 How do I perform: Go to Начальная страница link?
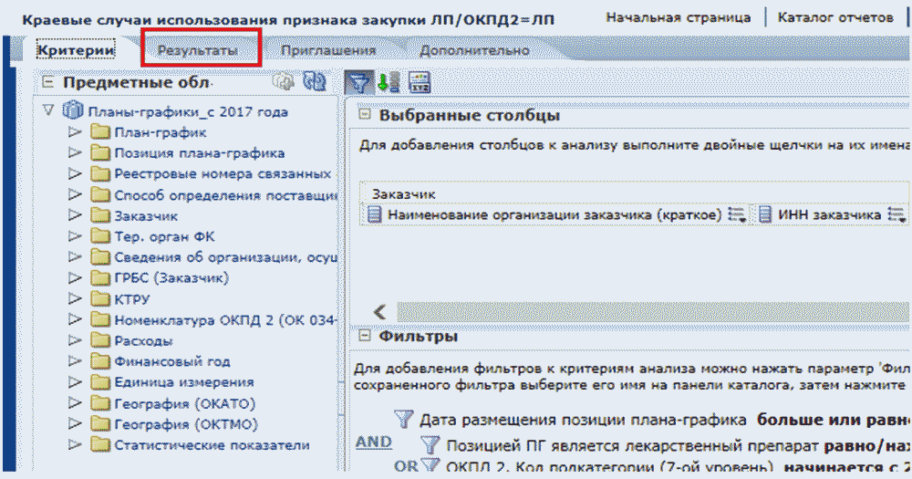pos(679,16)
